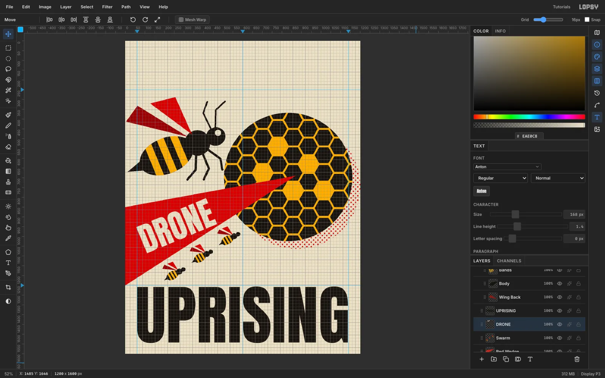Image resolution: width=605 pixels, height=378 pixels.
Task: Click the Grid size slider
Action: [x=548, y=20]
